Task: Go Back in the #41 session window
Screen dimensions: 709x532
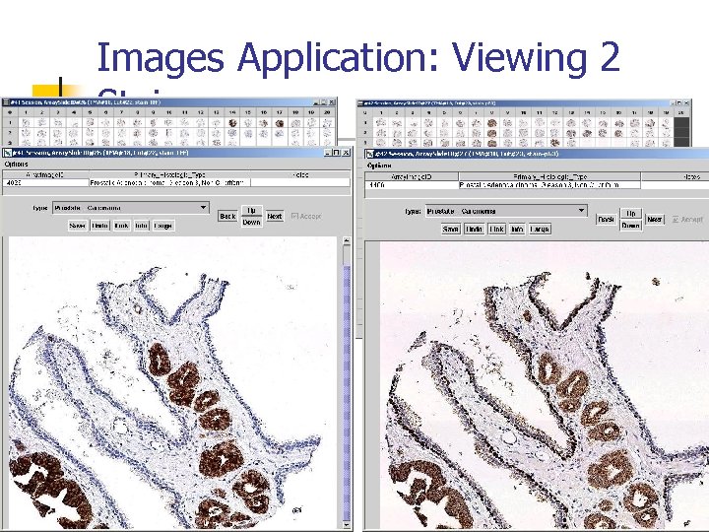Action: [x=227, y=216]
